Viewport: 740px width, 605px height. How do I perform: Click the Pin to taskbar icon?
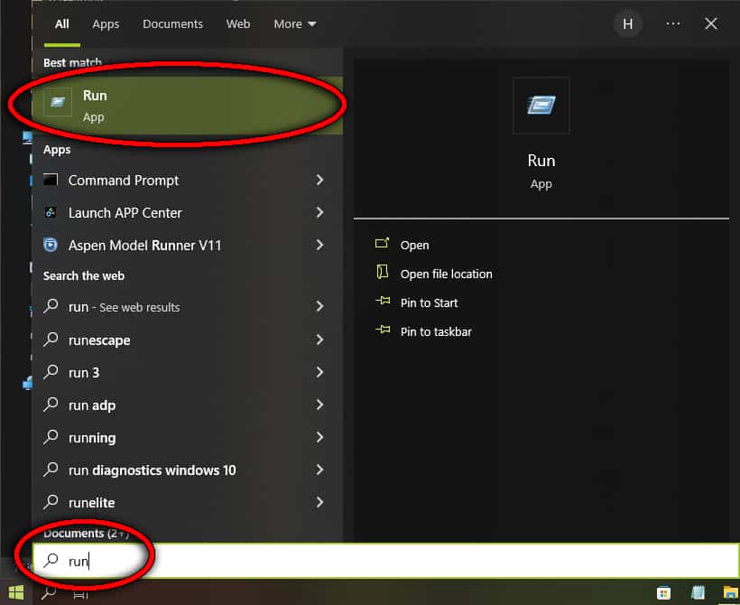point(382,331)
